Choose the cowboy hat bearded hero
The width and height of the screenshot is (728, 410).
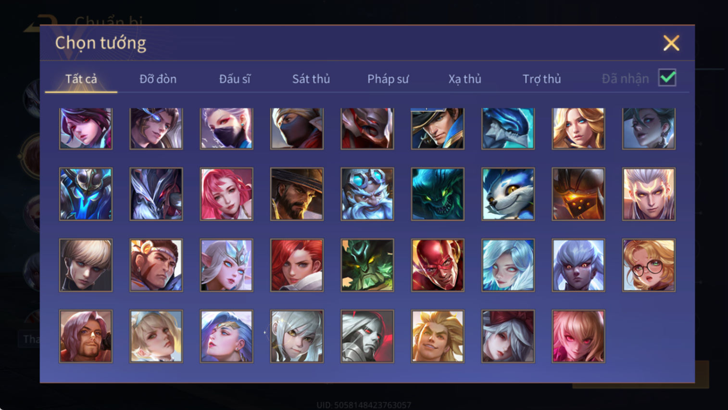coord(297,194)
